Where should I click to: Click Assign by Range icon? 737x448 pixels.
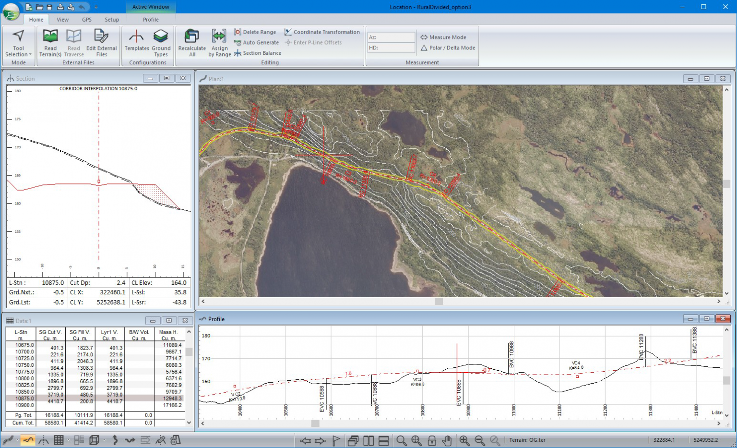tap(219, 36)
